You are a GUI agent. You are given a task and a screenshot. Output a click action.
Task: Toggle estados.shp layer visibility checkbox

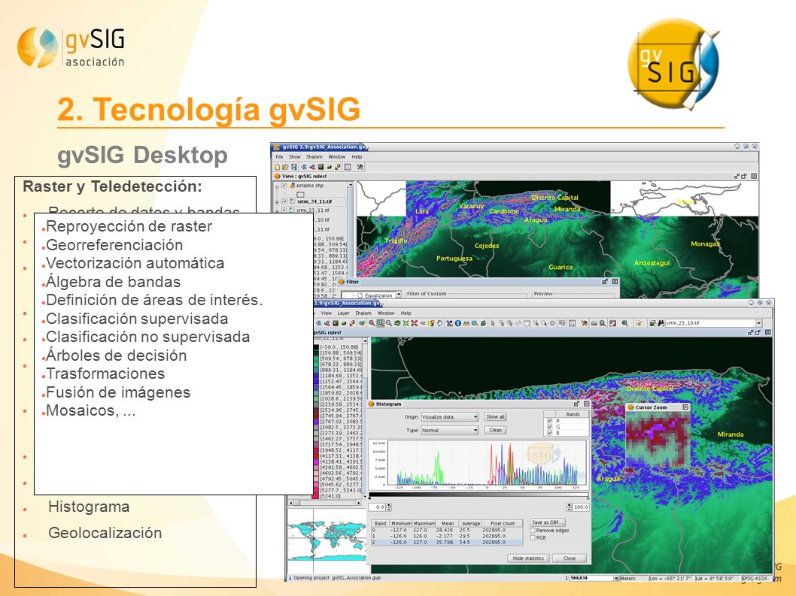[x=284, y=185]
